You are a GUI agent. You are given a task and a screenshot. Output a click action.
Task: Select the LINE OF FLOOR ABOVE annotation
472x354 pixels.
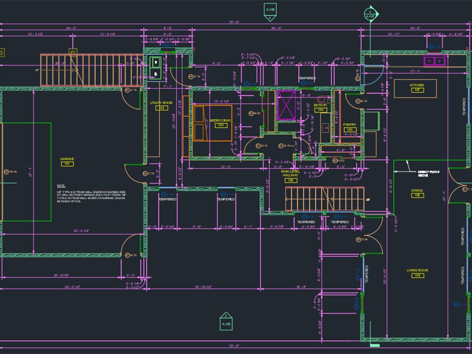click(428, 173)
